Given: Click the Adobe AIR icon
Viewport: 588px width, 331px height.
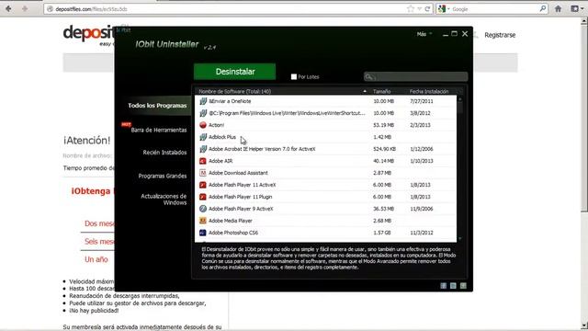Looking at the screenshot, I should (x=203, y=161).
